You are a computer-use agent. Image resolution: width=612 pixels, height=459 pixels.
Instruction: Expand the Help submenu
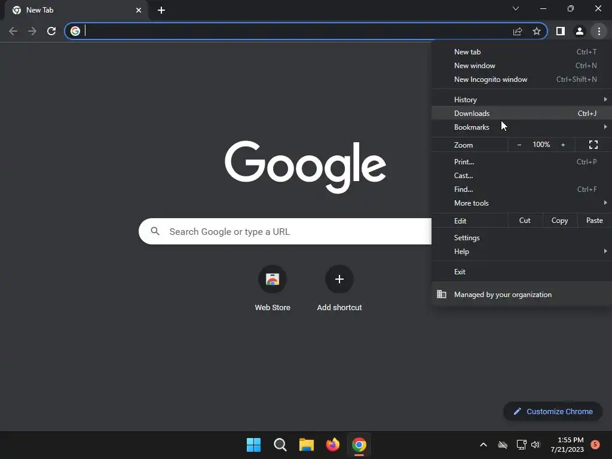coord(521,252)
